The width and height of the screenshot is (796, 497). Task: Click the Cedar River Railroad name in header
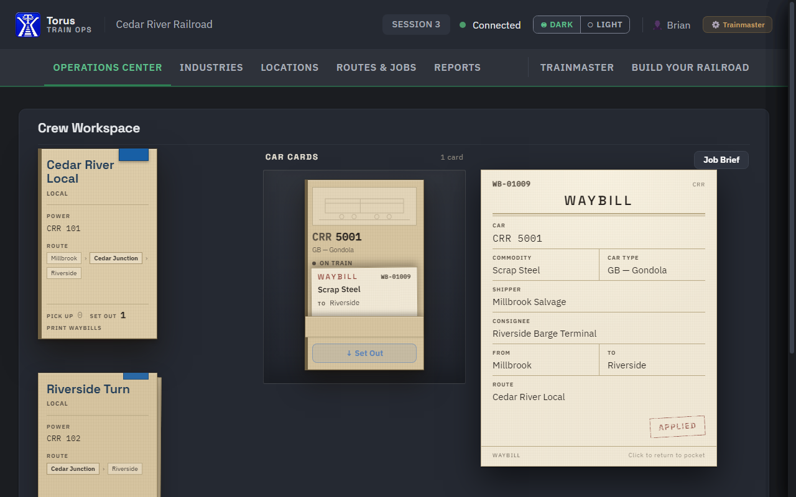pos(164,25)
